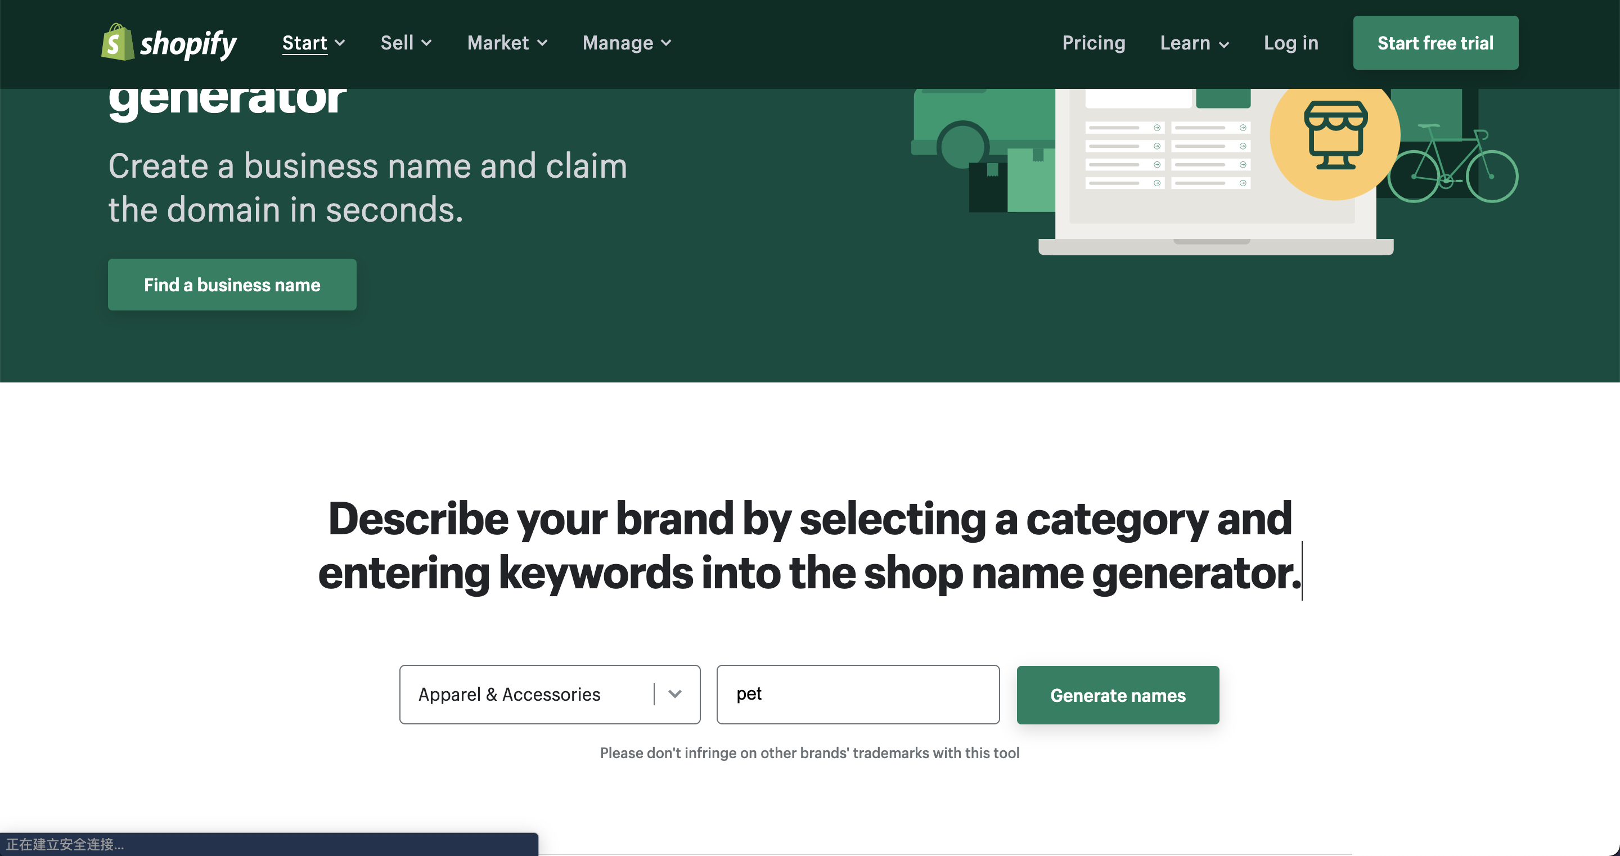Click the Pricing menu item

[1093, 43]
